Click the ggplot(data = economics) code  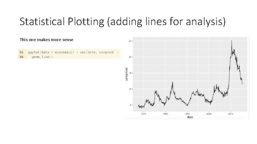(51, 52)
